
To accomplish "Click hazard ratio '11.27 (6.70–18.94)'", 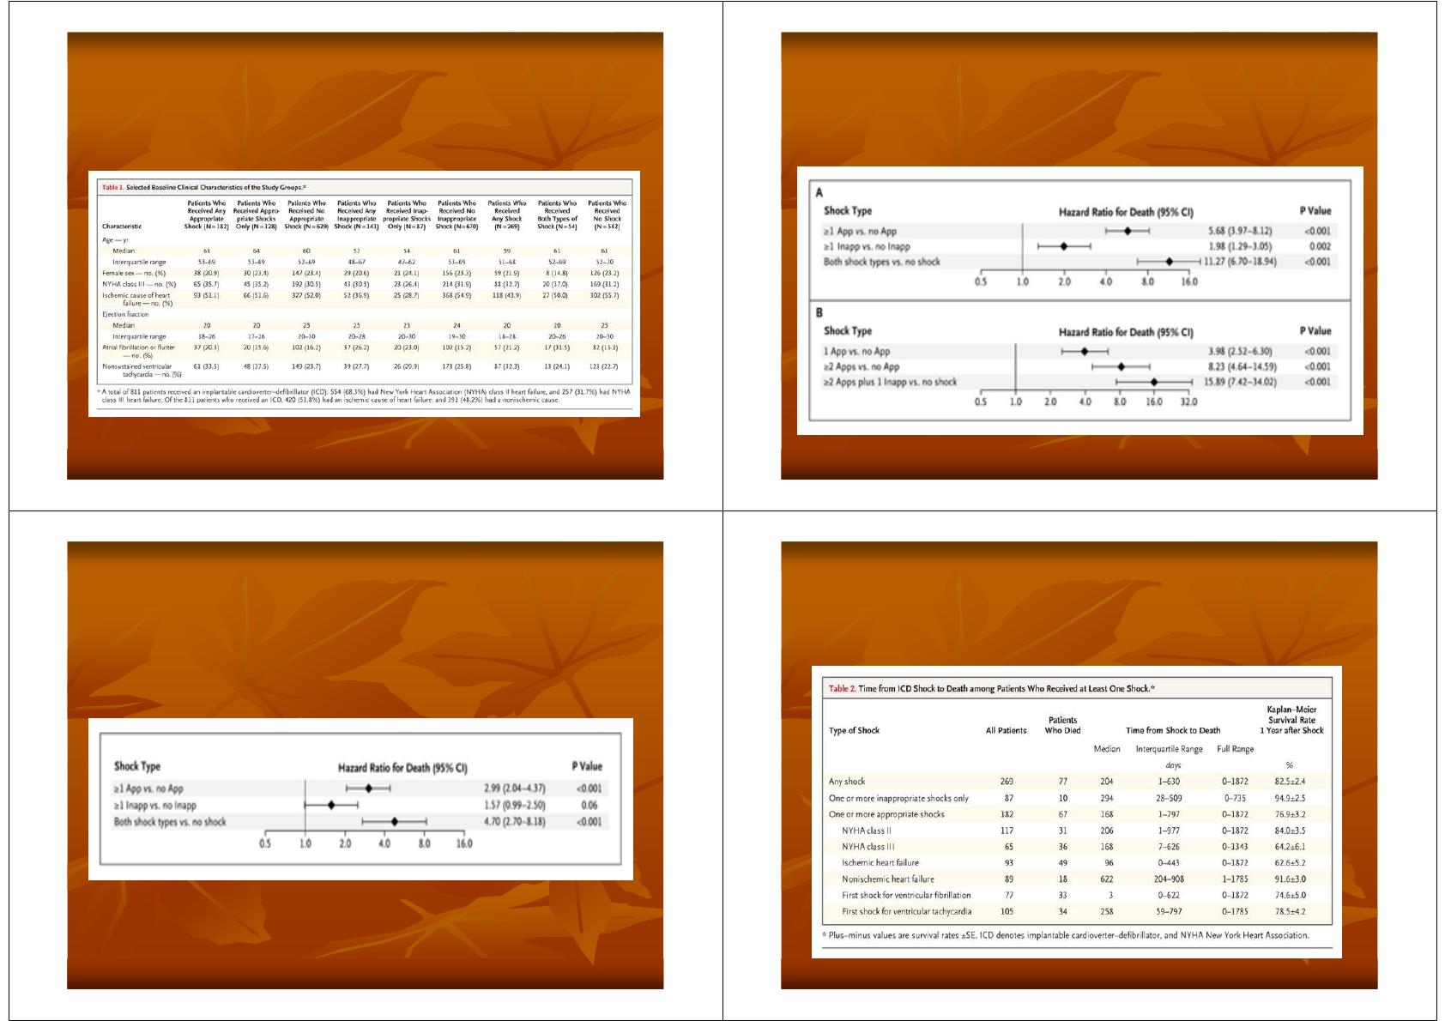I will [1240, 262].
